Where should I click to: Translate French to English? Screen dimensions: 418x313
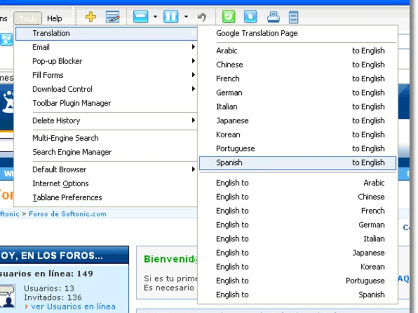297,79
